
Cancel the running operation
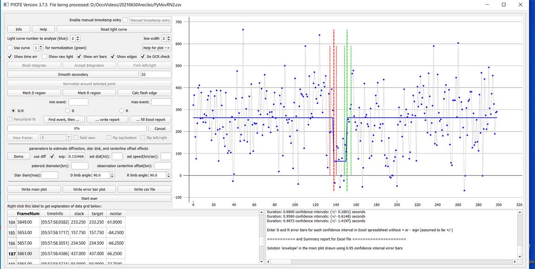coord(160,128)
